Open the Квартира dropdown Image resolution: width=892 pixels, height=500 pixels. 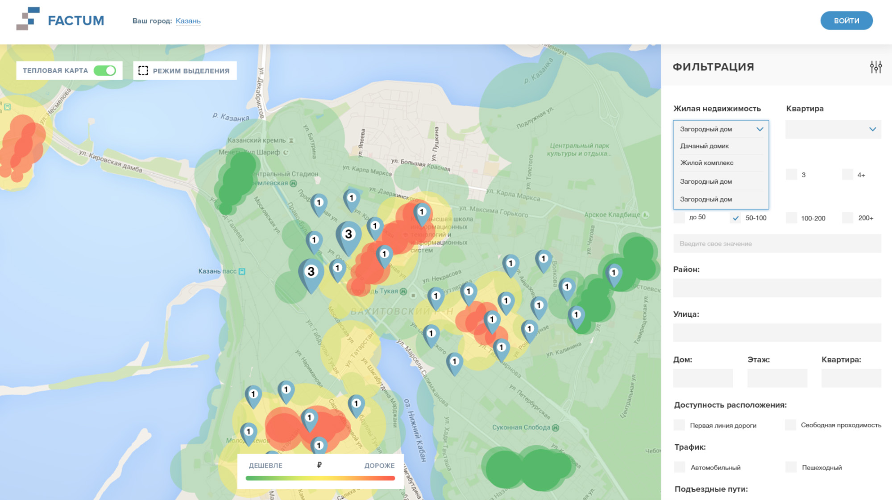pyautogui.click(x=833, y=129)
